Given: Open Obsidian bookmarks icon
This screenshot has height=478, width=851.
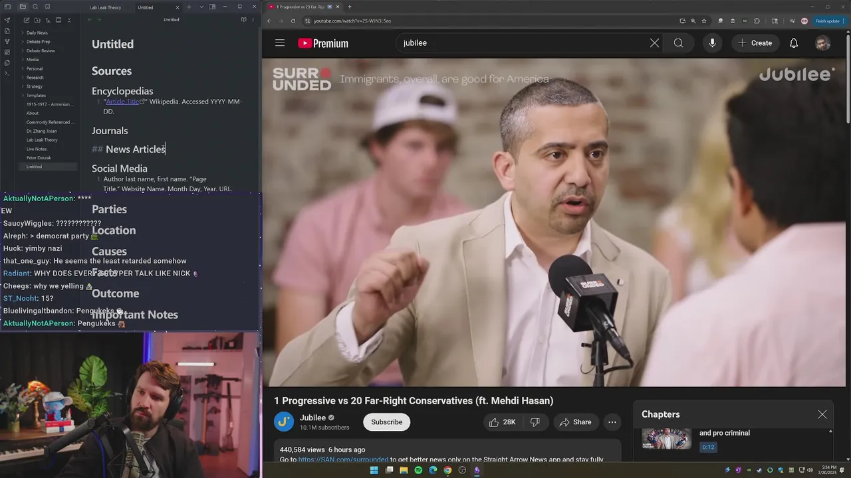Looking at the screenshot, I should click(x=47, y=7).
